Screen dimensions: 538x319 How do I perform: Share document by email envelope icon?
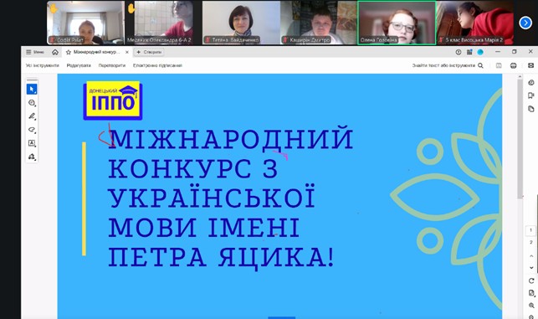pos(530,65)
